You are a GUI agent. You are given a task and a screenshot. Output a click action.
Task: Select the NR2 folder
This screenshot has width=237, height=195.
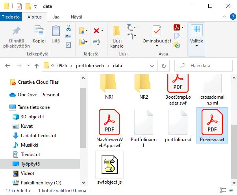pyautogui.click(x=144, y=87)
